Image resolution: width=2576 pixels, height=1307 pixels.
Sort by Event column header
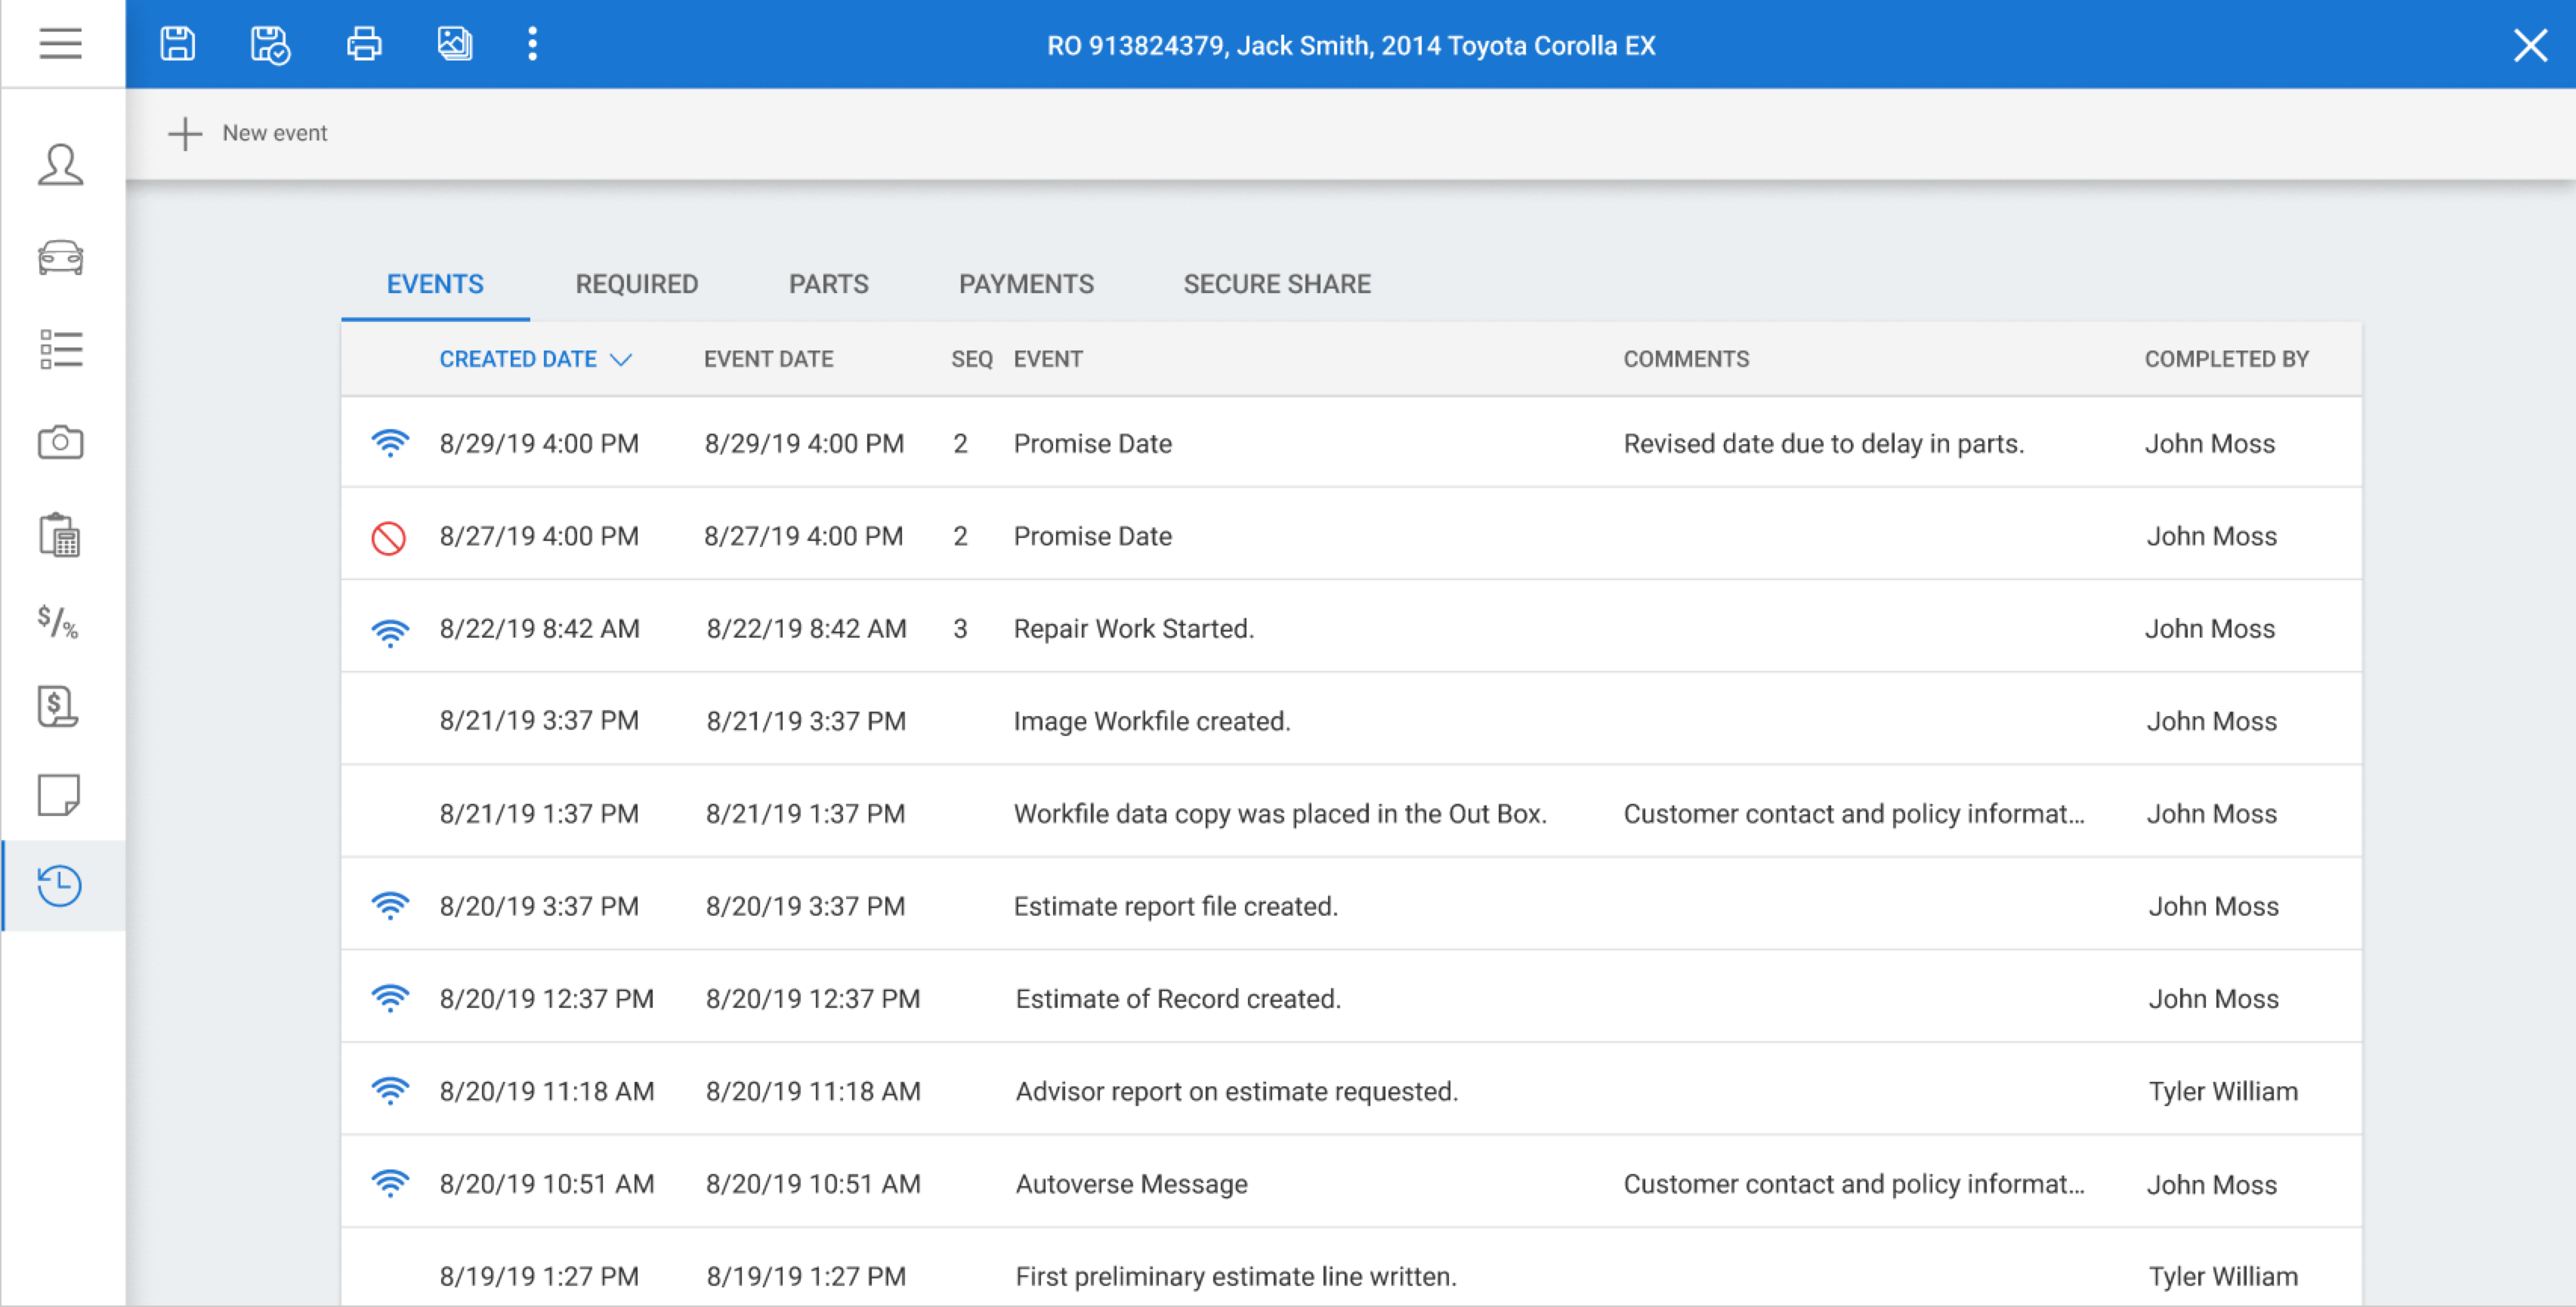pyautogui.click(x=1048, y=359)
